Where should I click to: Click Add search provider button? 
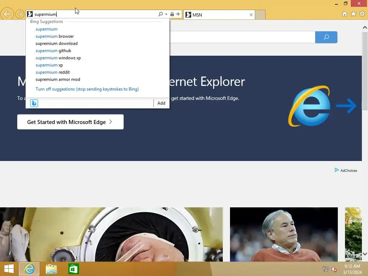click(x=161, y=103)
